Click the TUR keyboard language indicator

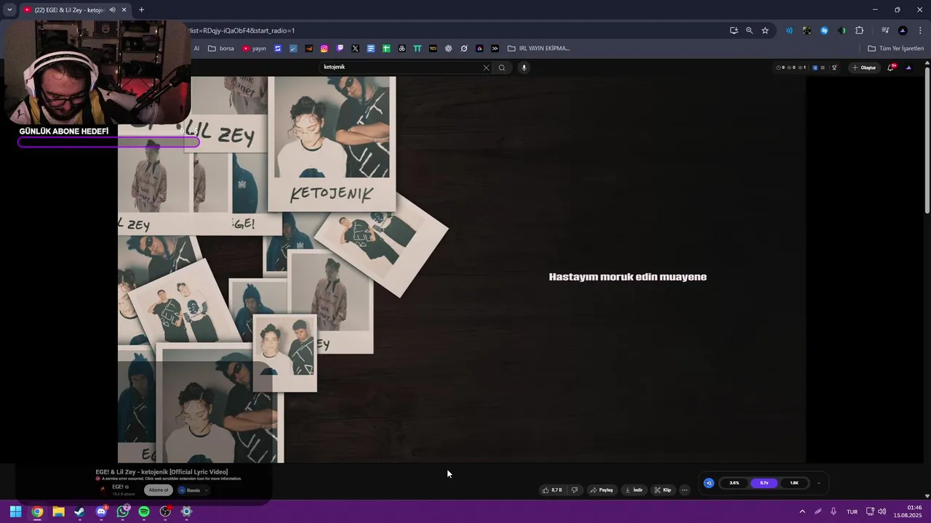pos(852,512)
